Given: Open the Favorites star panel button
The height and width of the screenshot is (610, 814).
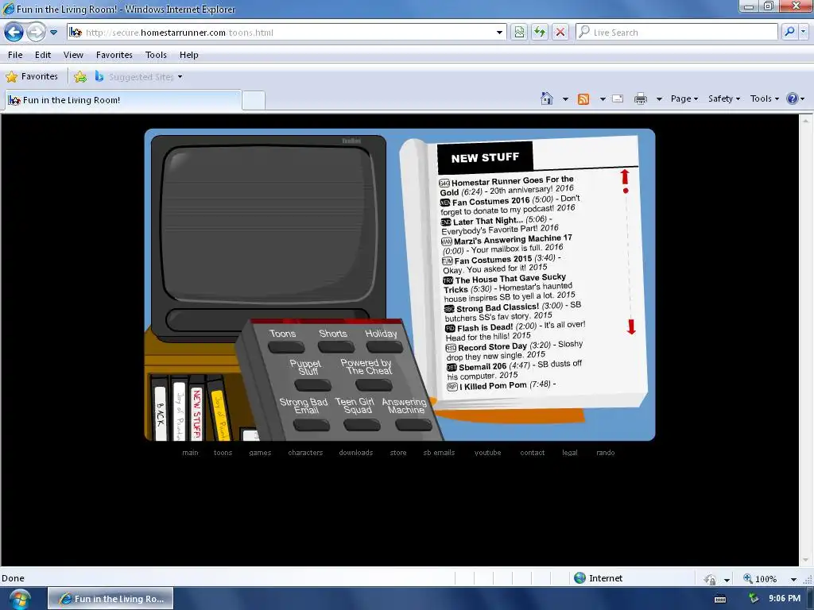Looking at the screenshot, I should tap(32, 77).
